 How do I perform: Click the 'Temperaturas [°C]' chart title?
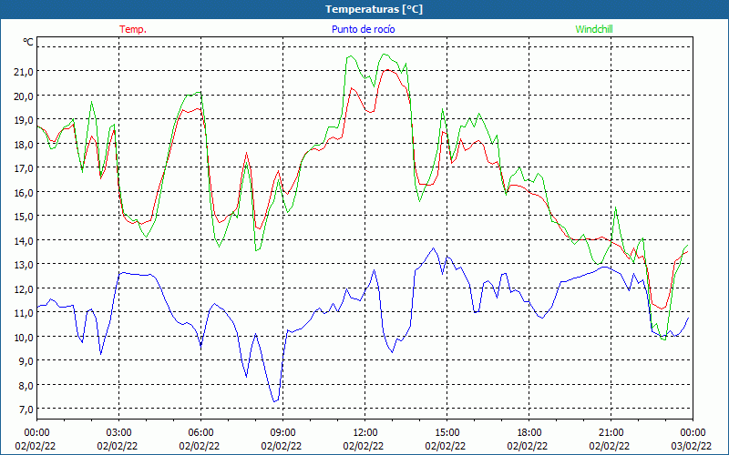pyautogui.click(x=374, y=9)
